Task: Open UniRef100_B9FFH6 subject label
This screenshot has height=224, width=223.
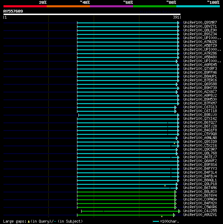Action: tap(200, 73)
